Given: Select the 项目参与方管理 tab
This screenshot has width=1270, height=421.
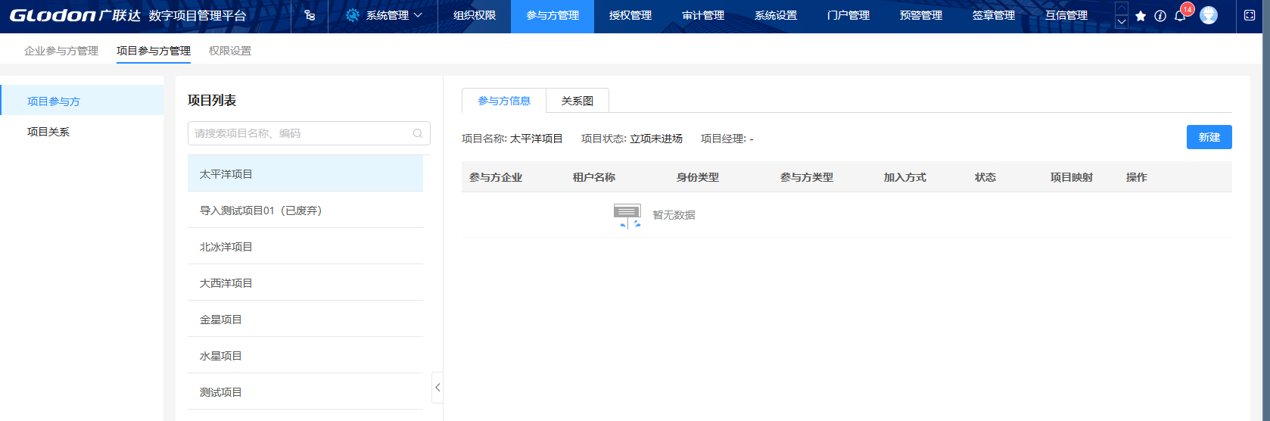Looking at the screenshot, I should click(x=154, y=51).
